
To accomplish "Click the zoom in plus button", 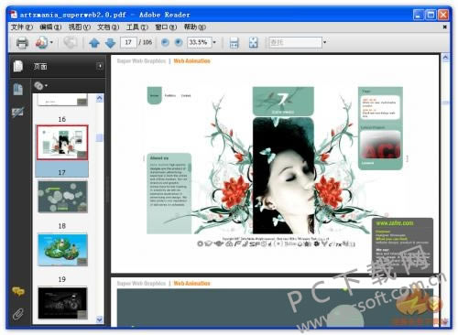I will tap(179, 42).
